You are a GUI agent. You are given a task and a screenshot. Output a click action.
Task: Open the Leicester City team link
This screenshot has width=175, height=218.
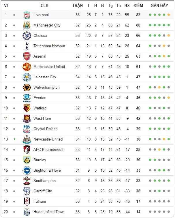(45, 77)
